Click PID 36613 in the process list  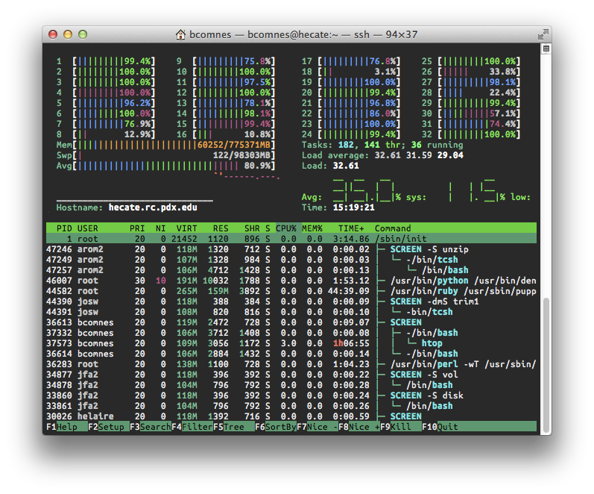click(x=59, y=322)
